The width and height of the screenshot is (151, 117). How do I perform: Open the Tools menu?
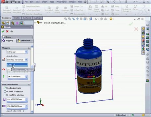coord(52,2)
